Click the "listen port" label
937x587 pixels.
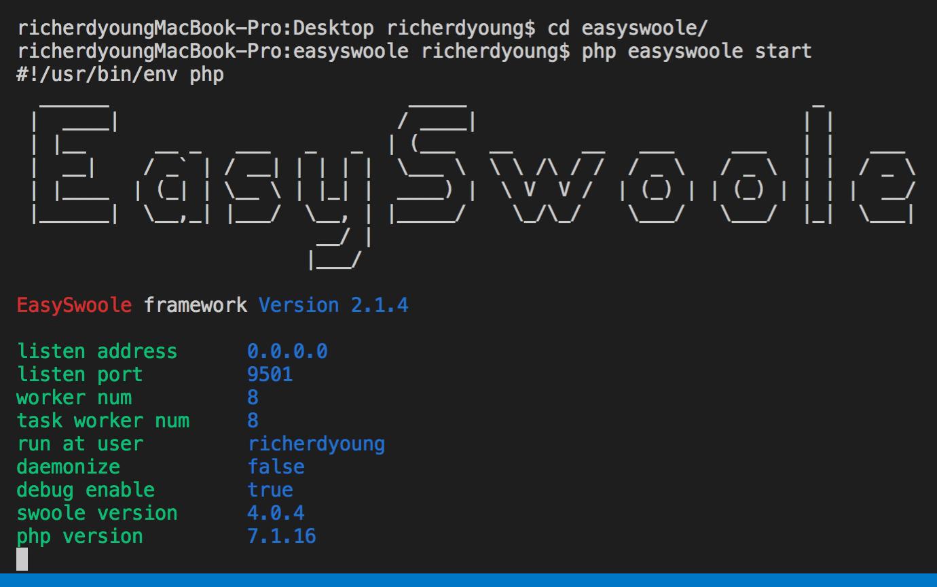tap(79, 374)
